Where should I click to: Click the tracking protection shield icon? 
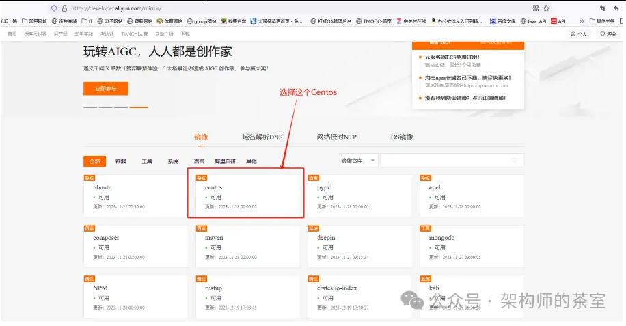coord(54,8)
